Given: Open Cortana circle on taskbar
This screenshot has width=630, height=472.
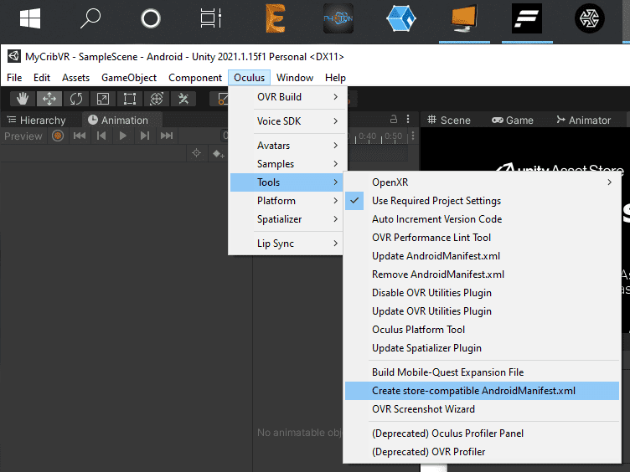Looking at the screenshot, I should 151,18.
